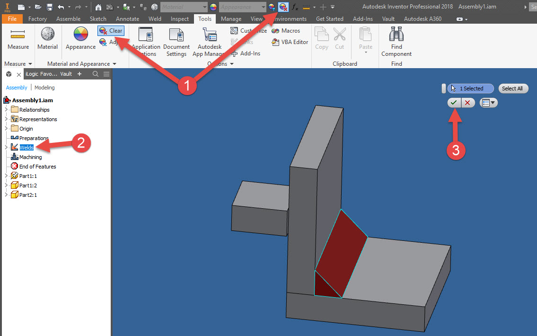The image size is (537, 336).
Task: Click the Adjust appearance icon in quick access toolbar
Action: [x=272, y=7]
